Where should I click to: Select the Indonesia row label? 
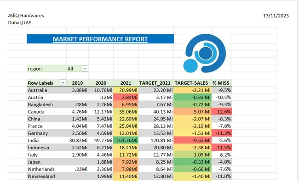pyautogui.click(x=39, y=148)
